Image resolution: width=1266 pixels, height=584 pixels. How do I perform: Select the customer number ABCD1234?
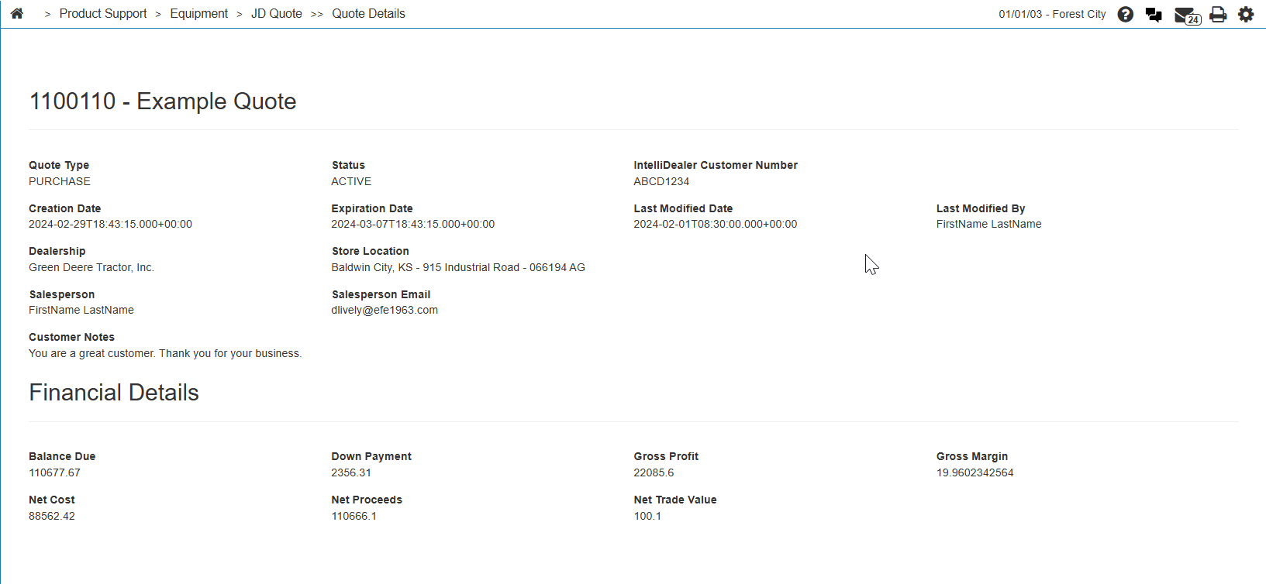click(x=661, y=181)
